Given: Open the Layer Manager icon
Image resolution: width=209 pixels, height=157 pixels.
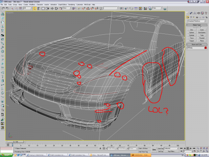Looking at the screenshot, I should (x=131, y=8).
